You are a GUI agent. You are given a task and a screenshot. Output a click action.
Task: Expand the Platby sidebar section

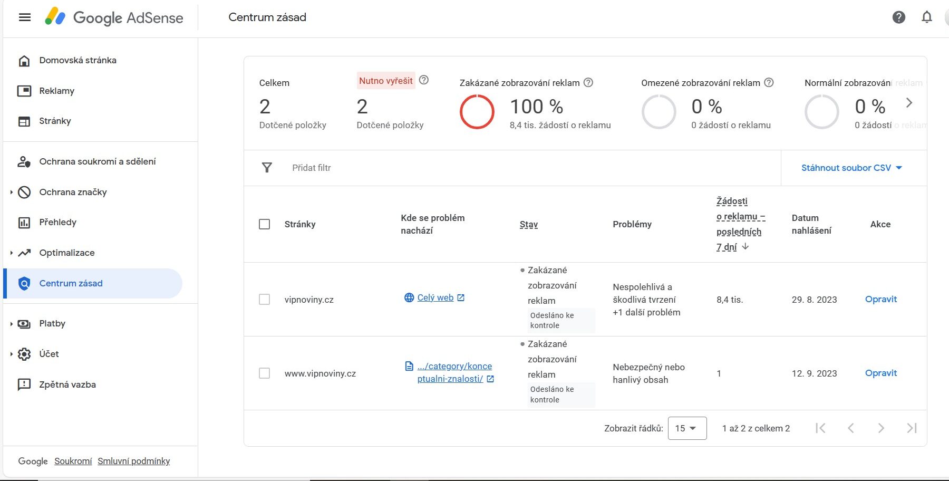[x=11, y=324]
